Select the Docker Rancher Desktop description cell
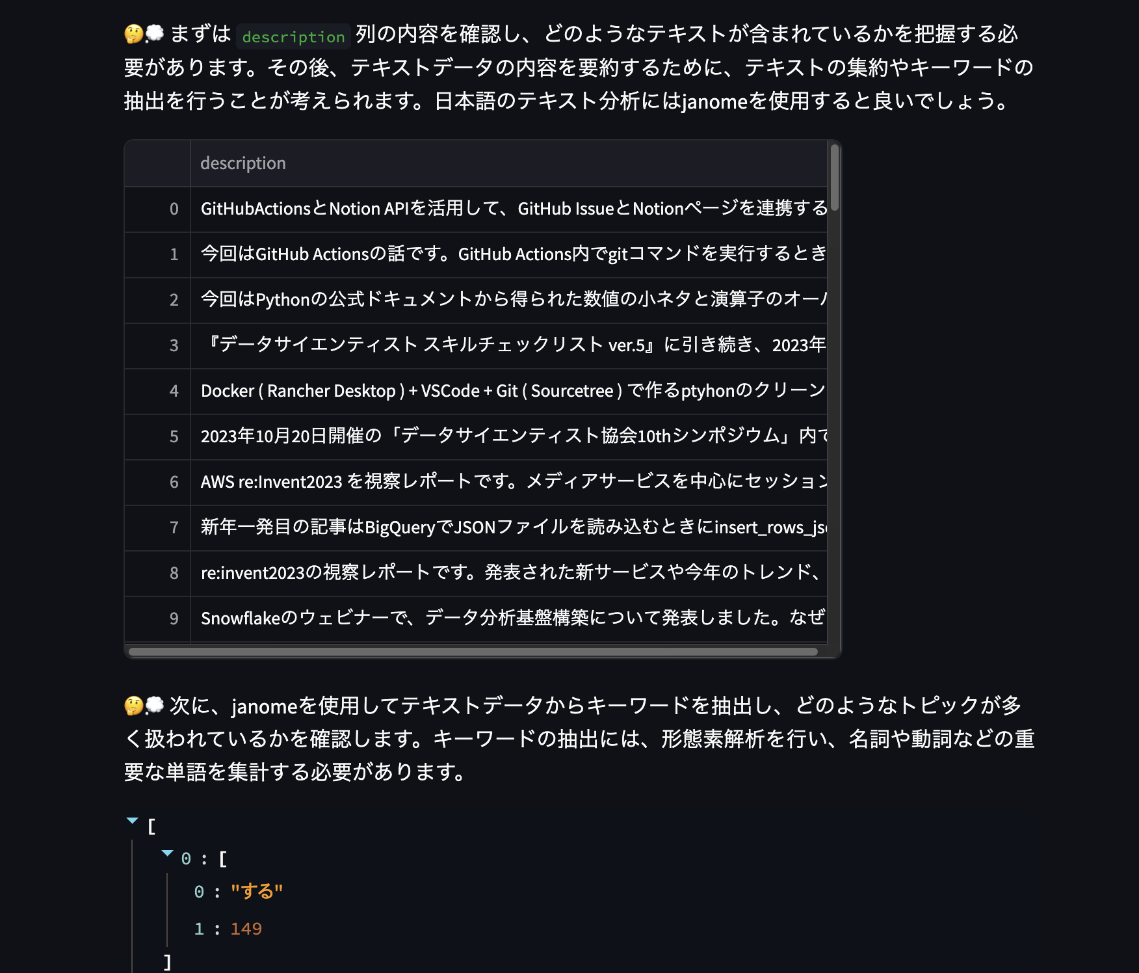 [x=508, y=391]
